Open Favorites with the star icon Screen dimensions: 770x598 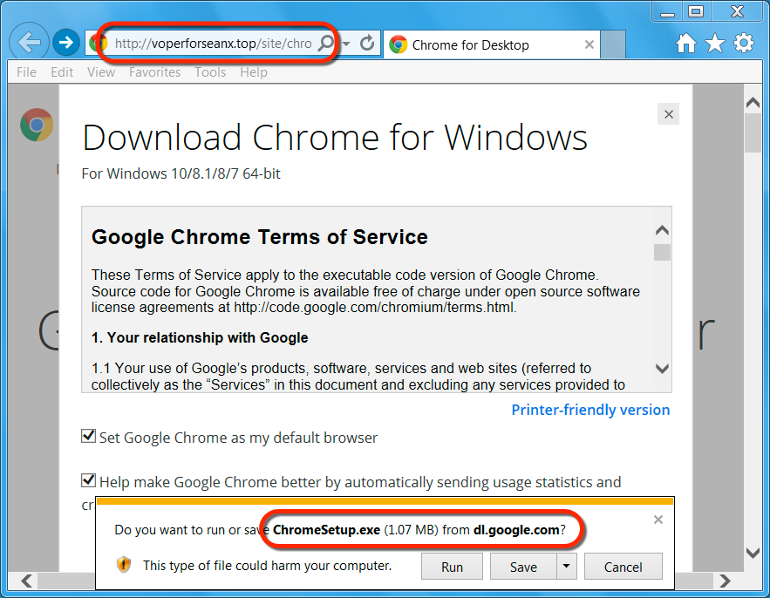[715, 44]
